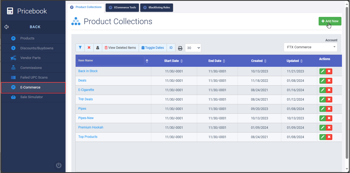The image size is (350, 173).
Task: Open the Top Products collection link
Action: coord(88,137)
